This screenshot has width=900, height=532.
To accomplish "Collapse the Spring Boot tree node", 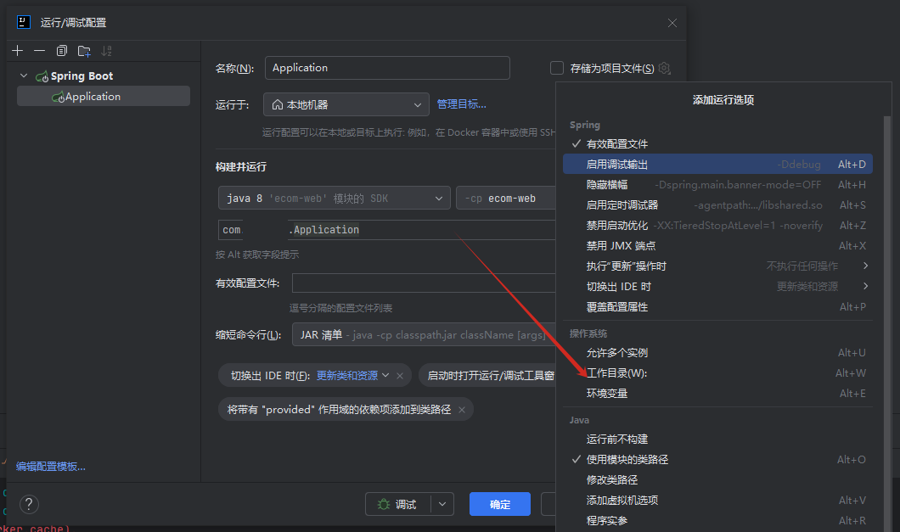I will click(24, 76).
